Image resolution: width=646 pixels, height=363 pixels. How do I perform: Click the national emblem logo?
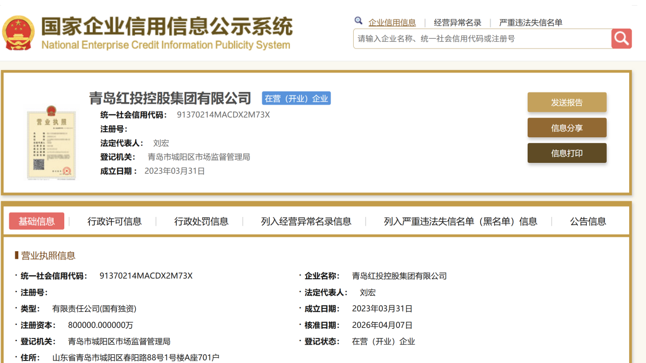point(18,33)
